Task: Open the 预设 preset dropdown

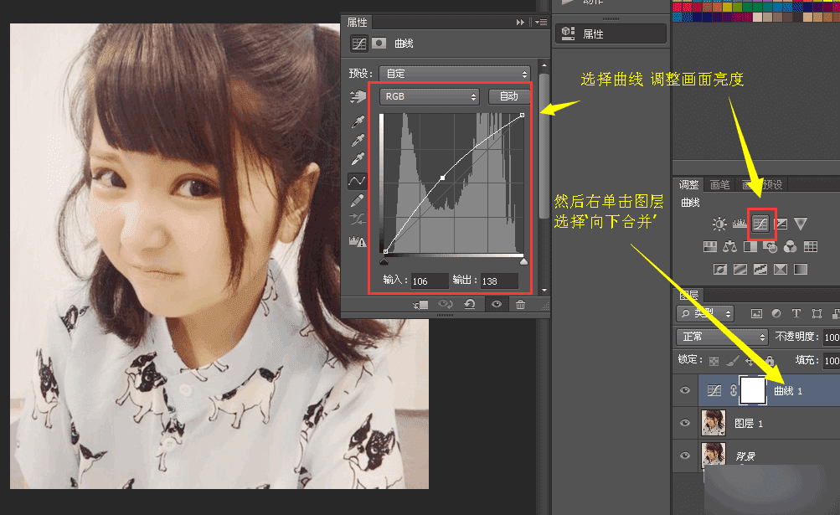Action: 455,74
